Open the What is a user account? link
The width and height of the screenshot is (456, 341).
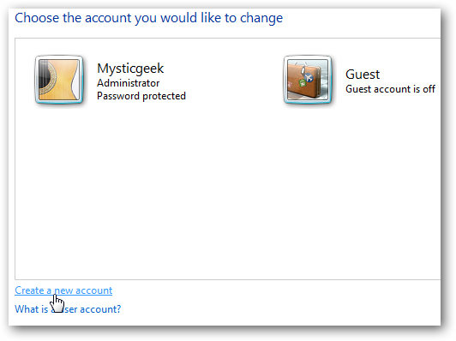coord(68,309)
